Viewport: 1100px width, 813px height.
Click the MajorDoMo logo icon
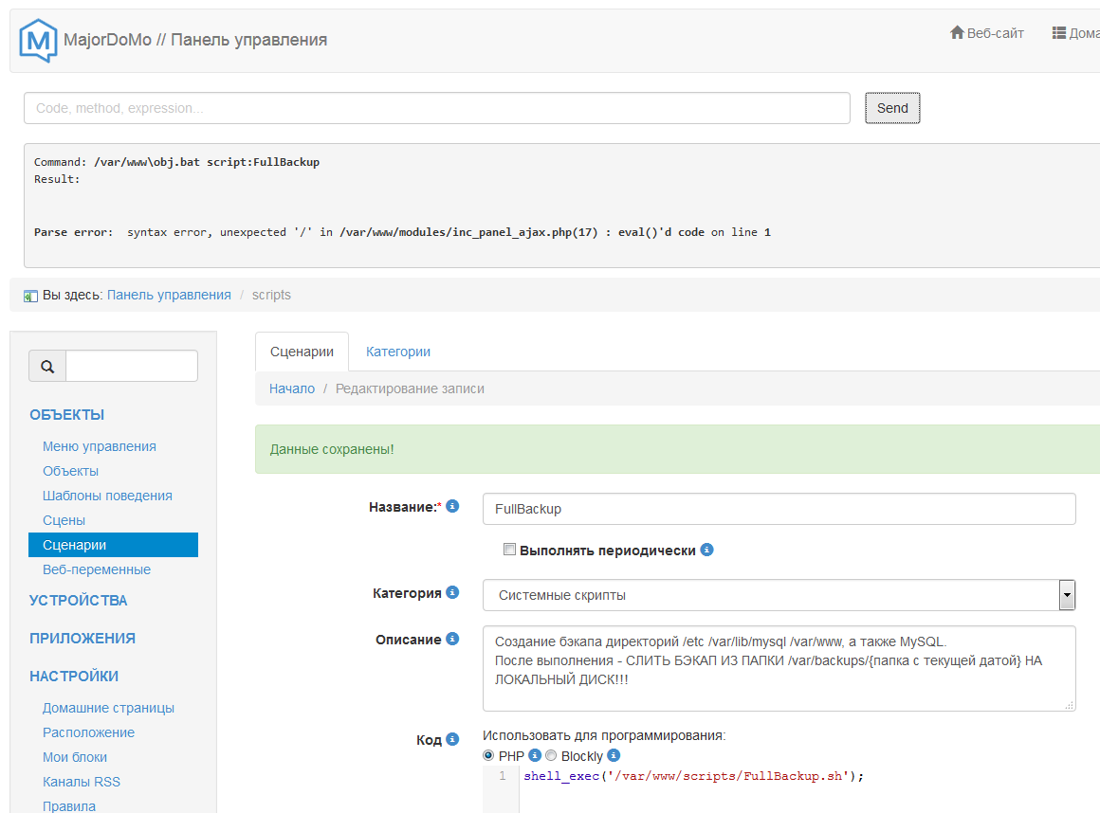(x=39, y=40)
